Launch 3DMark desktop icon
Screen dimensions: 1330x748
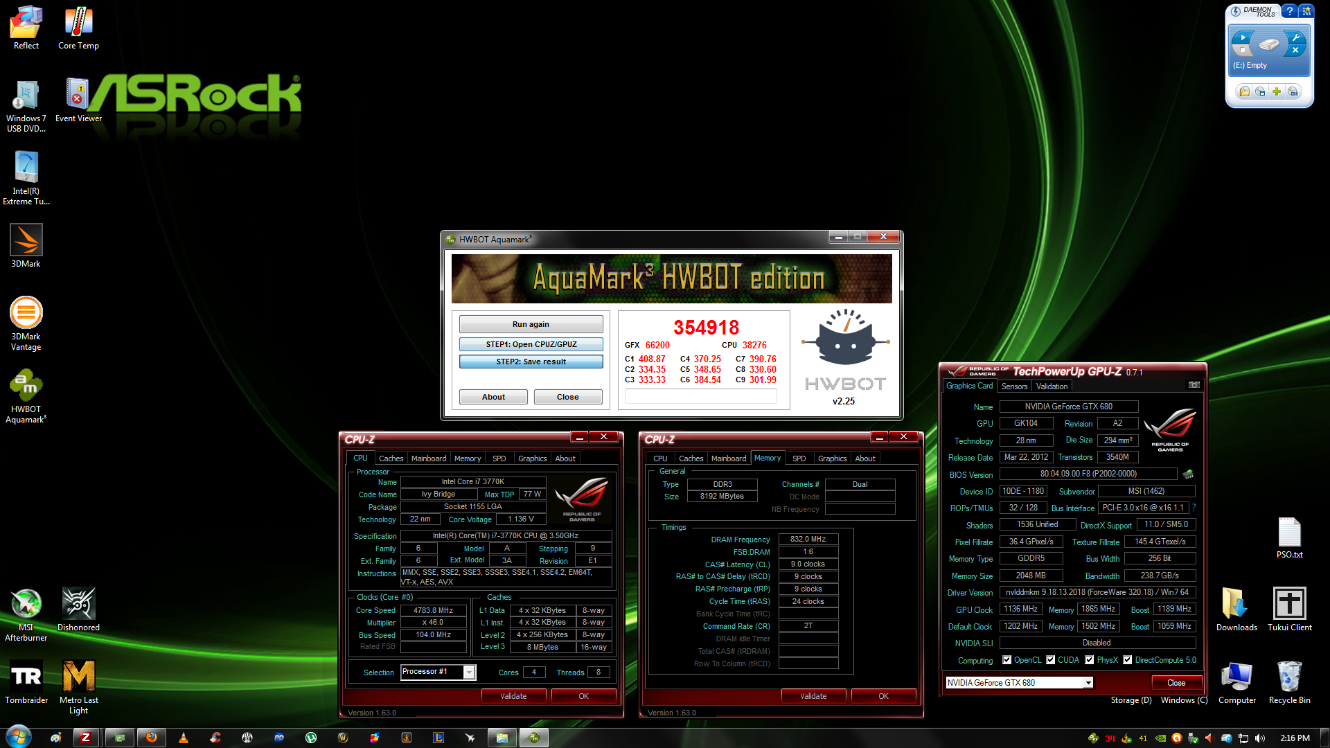click(26, 246)
